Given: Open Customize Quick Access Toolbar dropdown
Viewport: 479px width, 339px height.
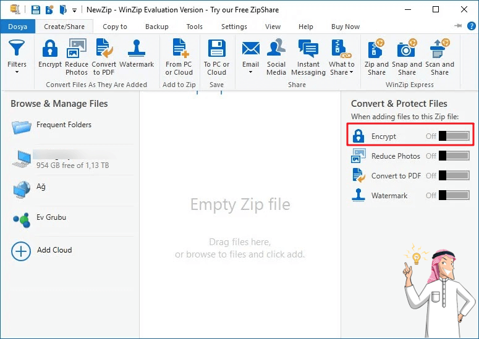Looking at the screenshot, I should point(74,10).
